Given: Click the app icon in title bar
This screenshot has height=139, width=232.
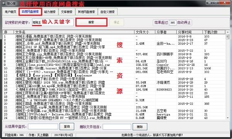Looking at the screenshot, I should tap(3, 3).
